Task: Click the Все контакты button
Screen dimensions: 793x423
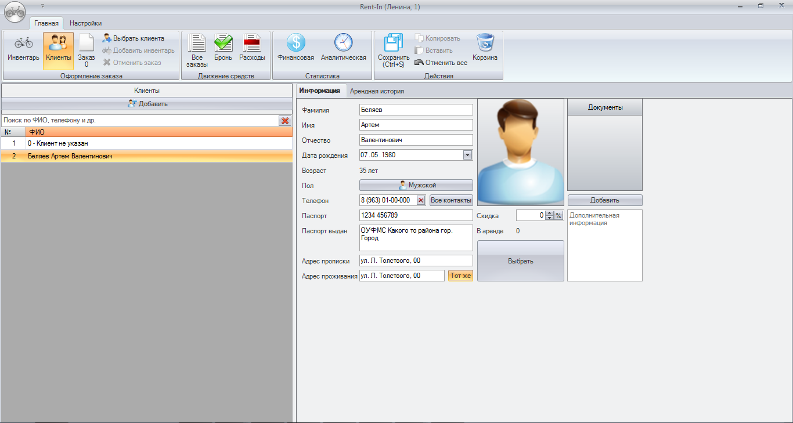Action: pos(451,200)
